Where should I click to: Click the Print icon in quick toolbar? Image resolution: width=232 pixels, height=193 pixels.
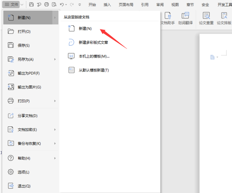click(47, 5)
